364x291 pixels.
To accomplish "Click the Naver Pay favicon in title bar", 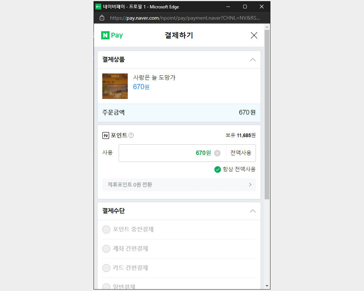I will (98, 7).
